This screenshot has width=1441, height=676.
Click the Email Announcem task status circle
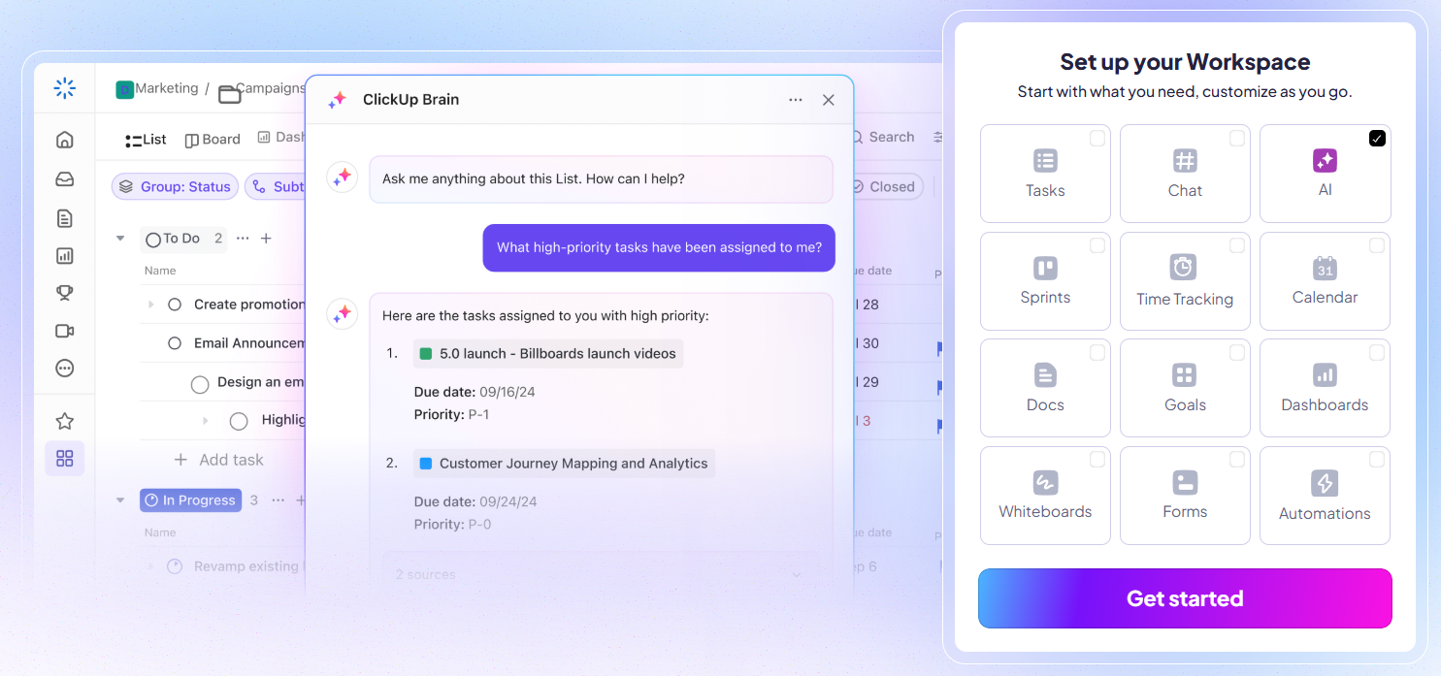click(x=175, y=343)
